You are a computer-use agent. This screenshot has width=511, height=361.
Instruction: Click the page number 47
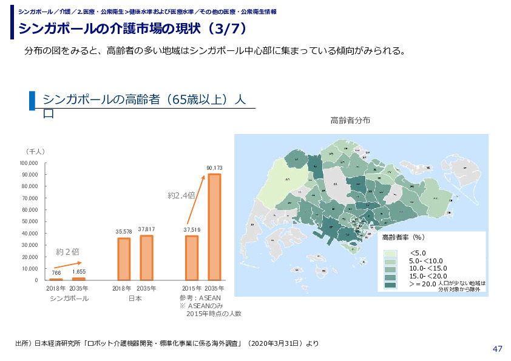coord(497,349)
